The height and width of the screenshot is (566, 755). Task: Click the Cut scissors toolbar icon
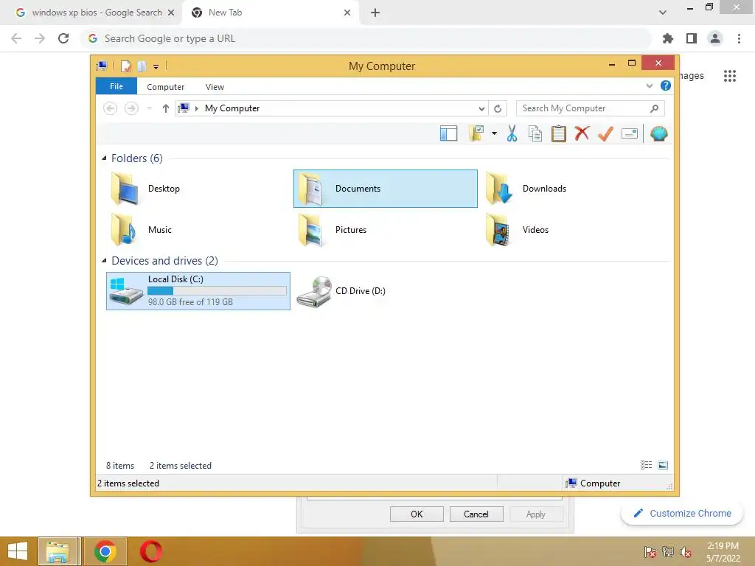512,133
